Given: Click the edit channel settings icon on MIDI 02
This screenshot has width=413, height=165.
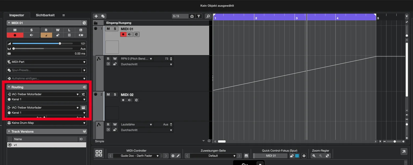Looking at the screenshot, I should (136, 100).
